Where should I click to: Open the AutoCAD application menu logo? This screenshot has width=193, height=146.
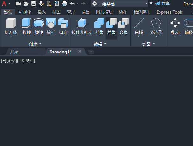(x=4, y=3)
